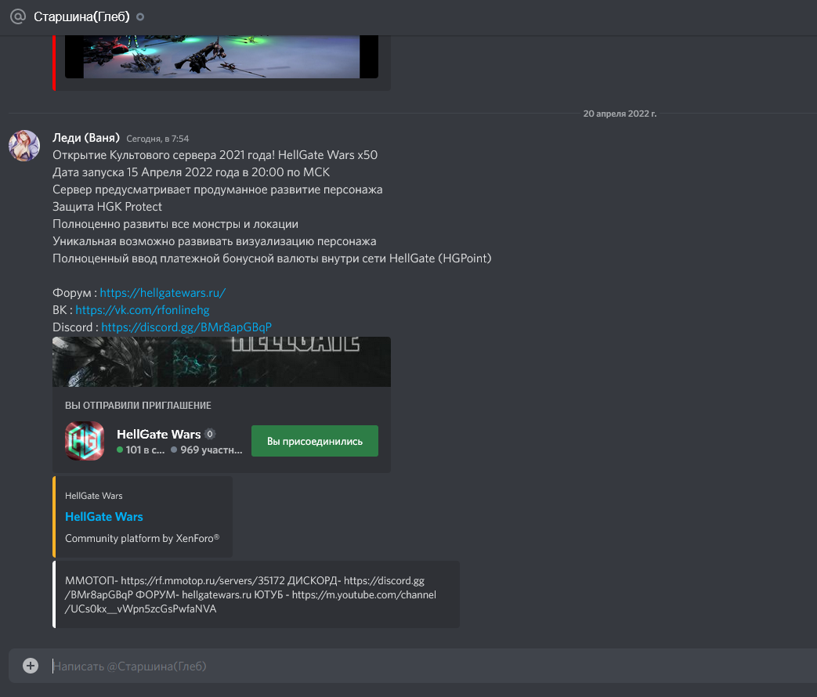The width and height of the screenshot is (817, 697).
Task: Click the date divider 20 апреля 2022 г.
Action: pos(620,114)
